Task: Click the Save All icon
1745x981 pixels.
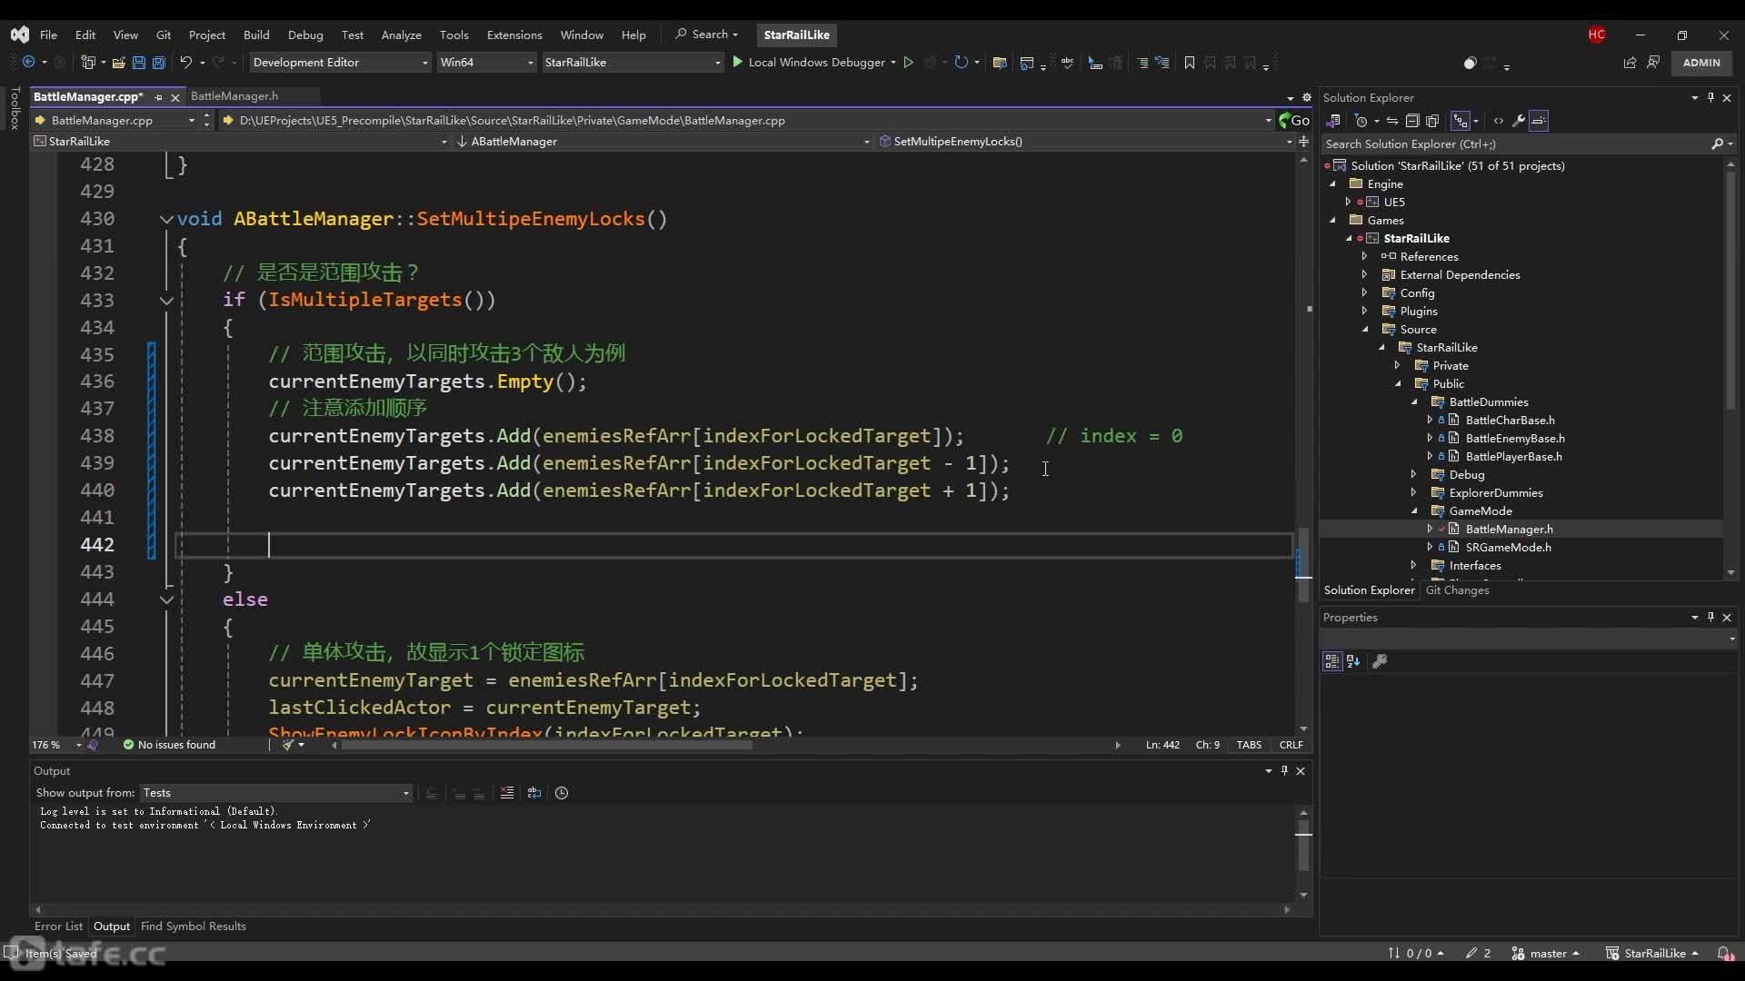Action: (159, 63)
